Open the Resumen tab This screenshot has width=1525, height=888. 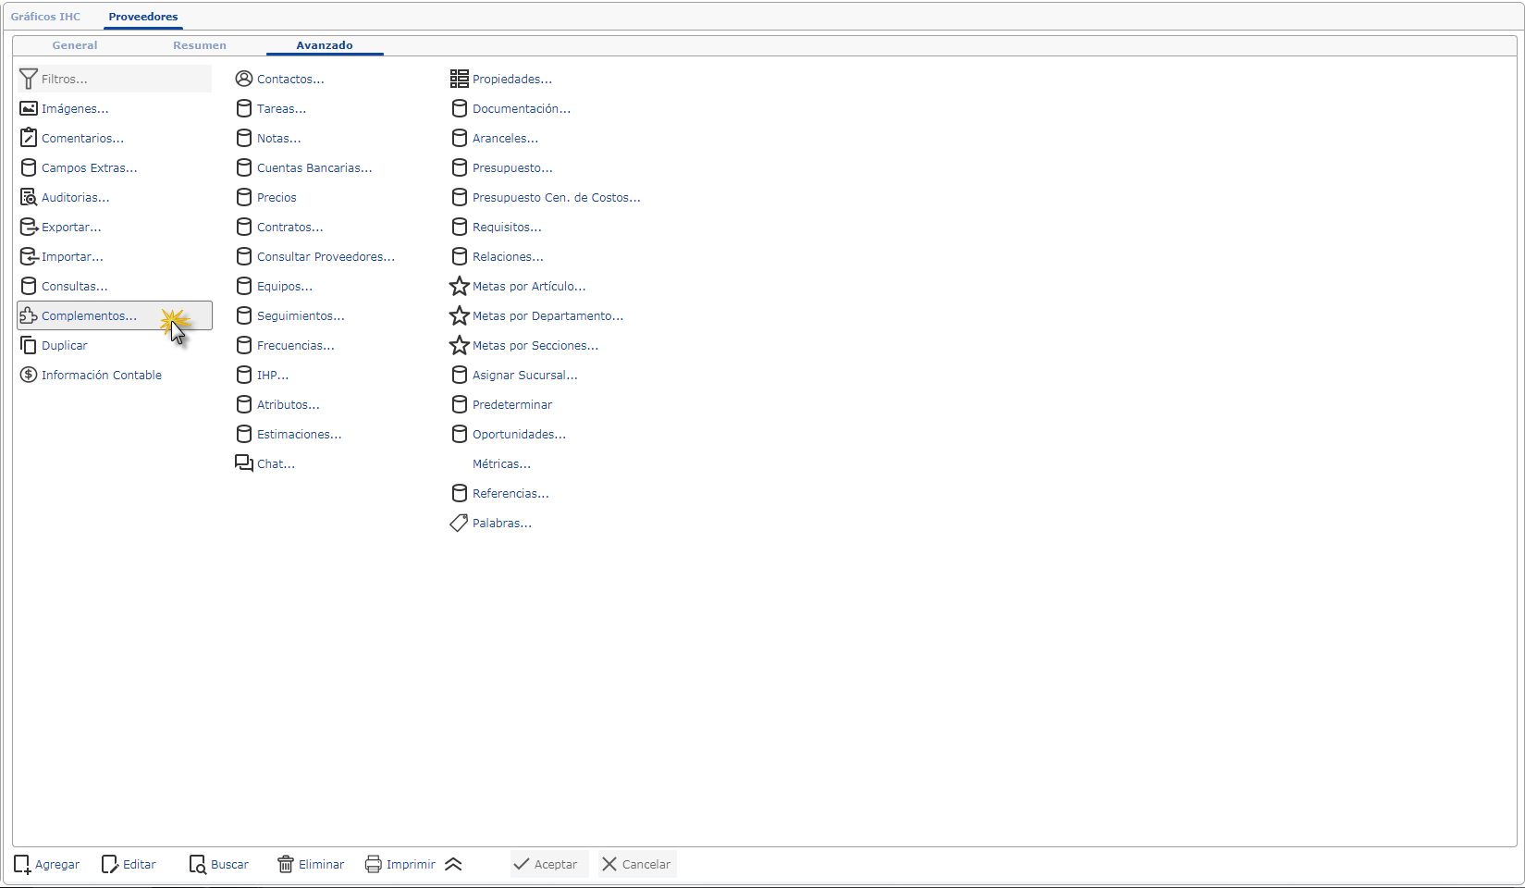pos(200,45)
